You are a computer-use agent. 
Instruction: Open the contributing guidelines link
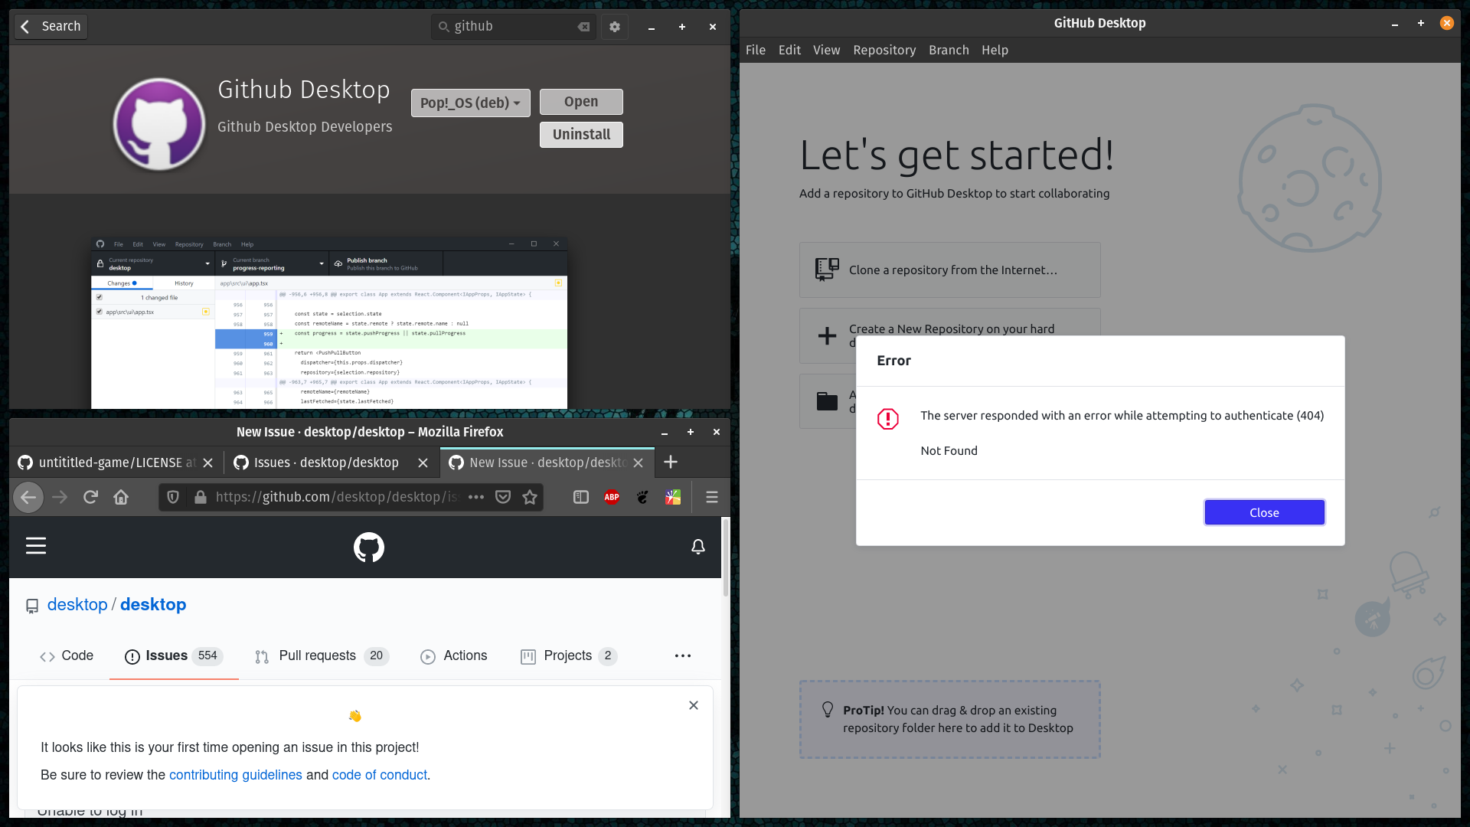pyautogui.click(x=235, y=775)
